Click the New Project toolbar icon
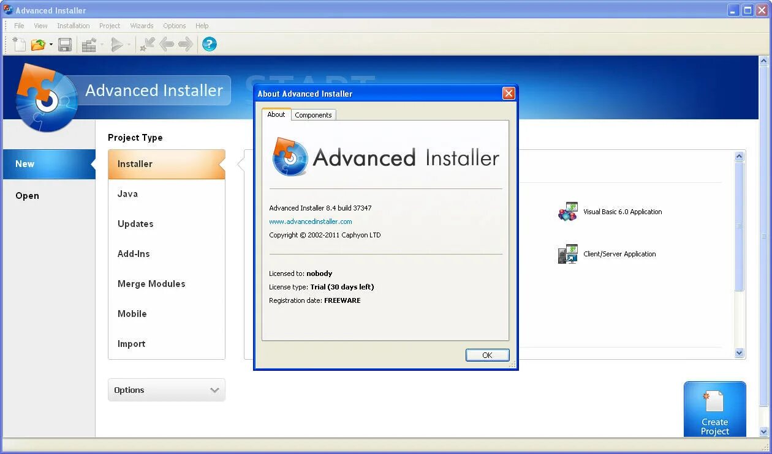The image size is (772, 454). pyautogui.click(x=20, y=44)
